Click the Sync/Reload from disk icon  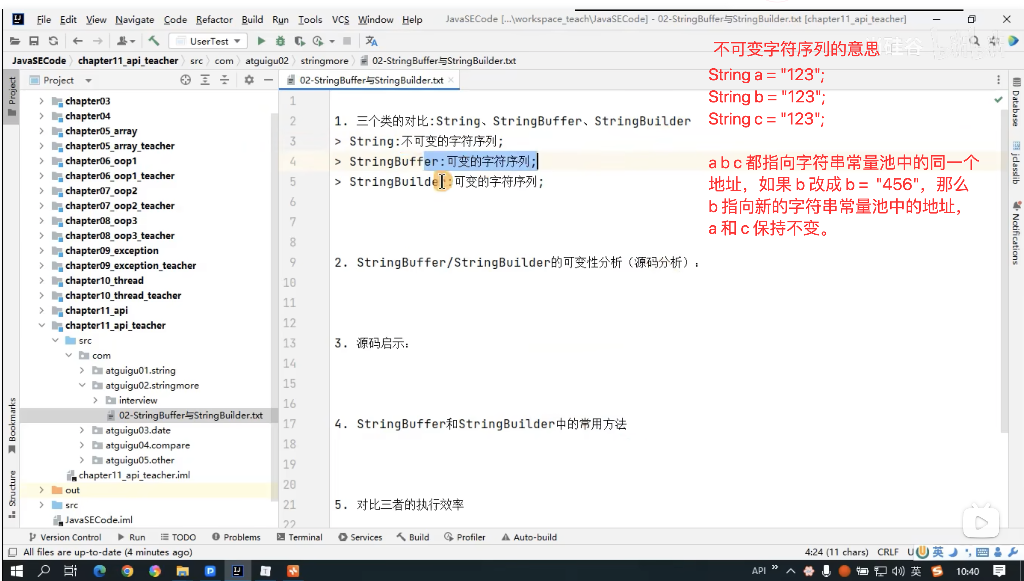point(54,41)
